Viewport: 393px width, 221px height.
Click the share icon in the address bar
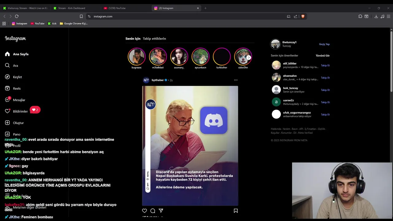click(x=295, y=16)
